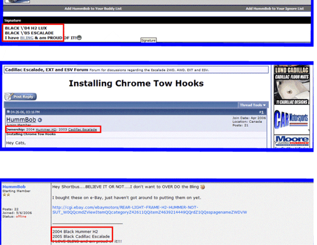Click the Post Reply button

tap(21, 97)
